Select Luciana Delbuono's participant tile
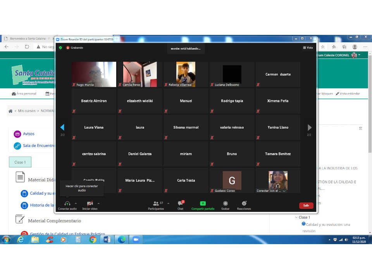 (x=232, y=74)
